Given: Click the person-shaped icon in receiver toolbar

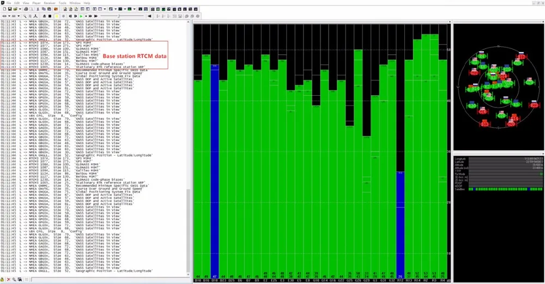Looking at the screenshot, I should point(35,16).
